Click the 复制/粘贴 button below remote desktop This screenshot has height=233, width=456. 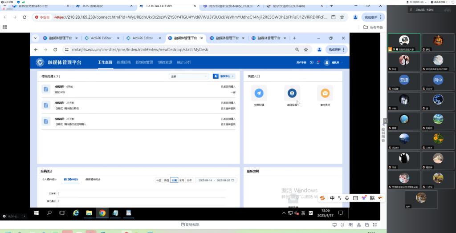(190, 225)
